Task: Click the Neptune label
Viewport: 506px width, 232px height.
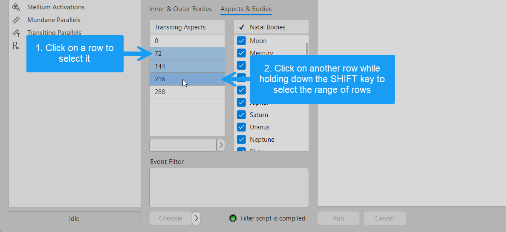Action: coord(262,140)
